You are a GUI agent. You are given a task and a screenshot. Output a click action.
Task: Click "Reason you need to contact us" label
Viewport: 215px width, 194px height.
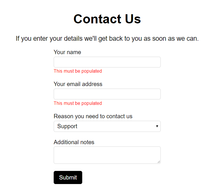(93, 116)
